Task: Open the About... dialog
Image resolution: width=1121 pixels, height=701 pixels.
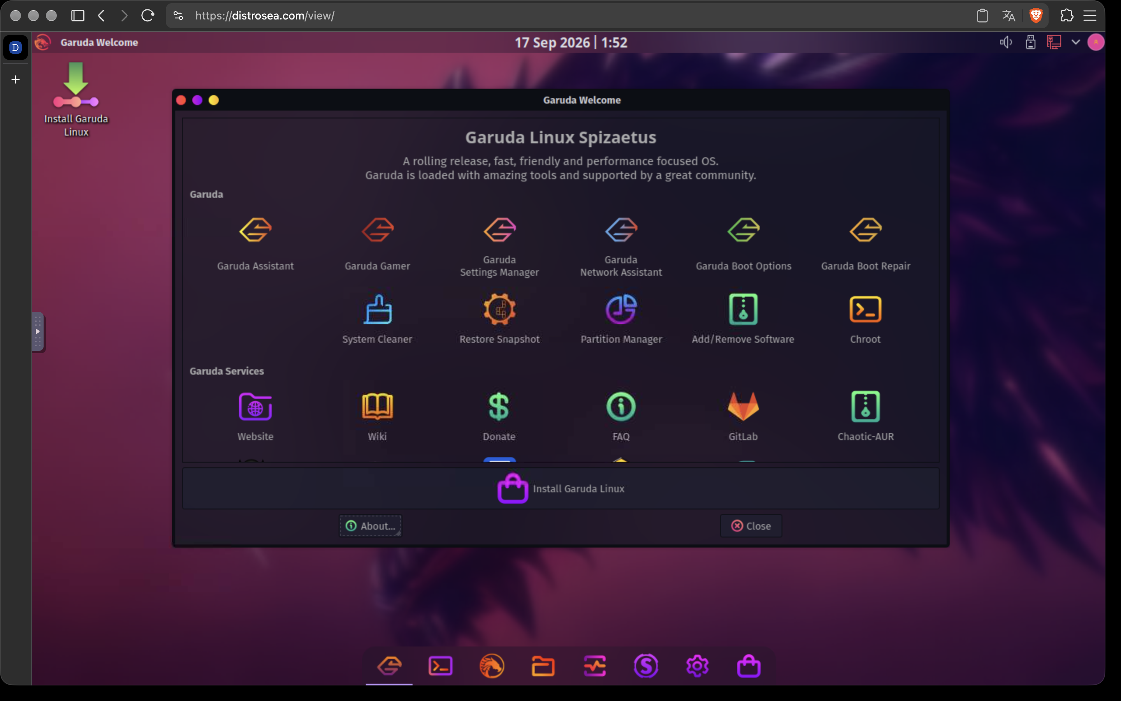Action: click(x=370, y=526)
